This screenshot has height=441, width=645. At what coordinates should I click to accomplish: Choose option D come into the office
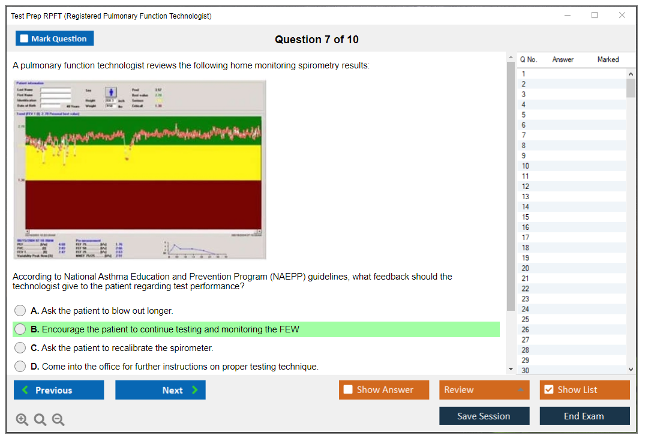click(20, 367)
